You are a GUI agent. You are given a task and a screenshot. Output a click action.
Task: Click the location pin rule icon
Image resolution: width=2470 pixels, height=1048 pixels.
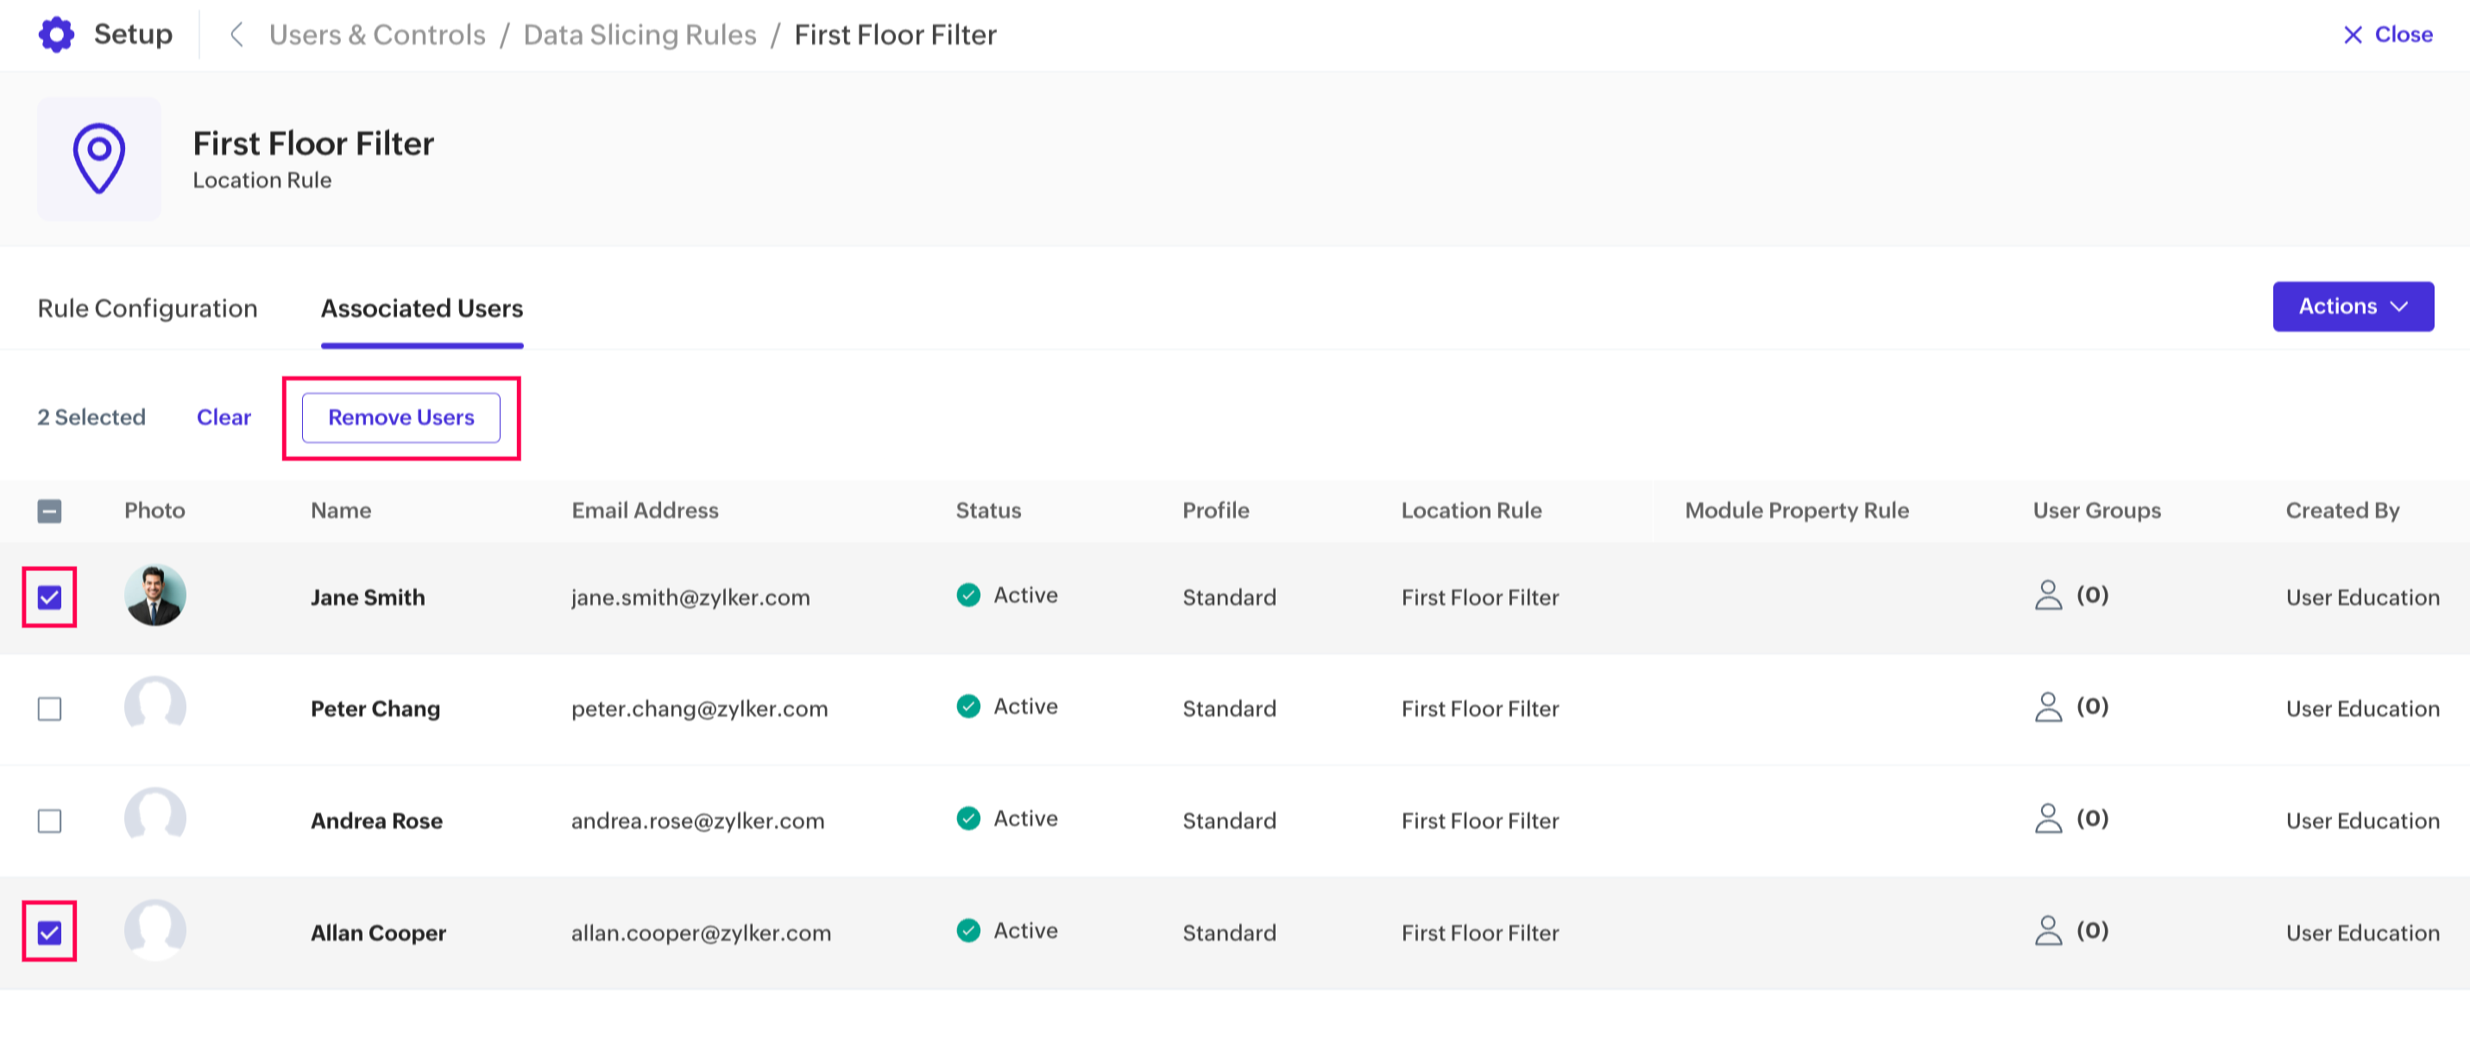coord(98,158)
